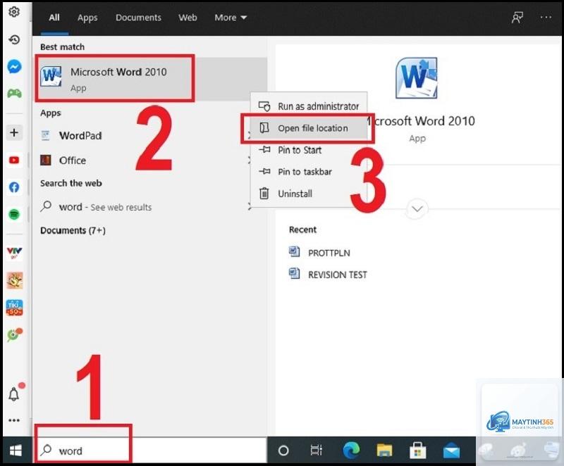The image size is (564, 466).
Task: Launch Microsoft Edge from the taskbar
Action: pyautogui.click(x=351, y=451)
